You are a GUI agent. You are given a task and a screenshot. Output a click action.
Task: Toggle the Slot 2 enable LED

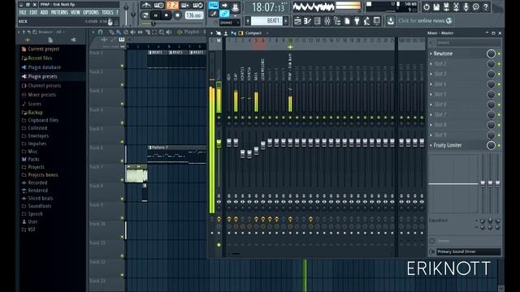[499, 63]
